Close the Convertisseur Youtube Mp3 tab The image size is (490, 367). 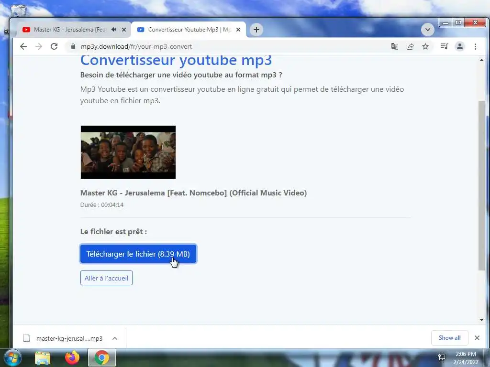pos(238,30)
